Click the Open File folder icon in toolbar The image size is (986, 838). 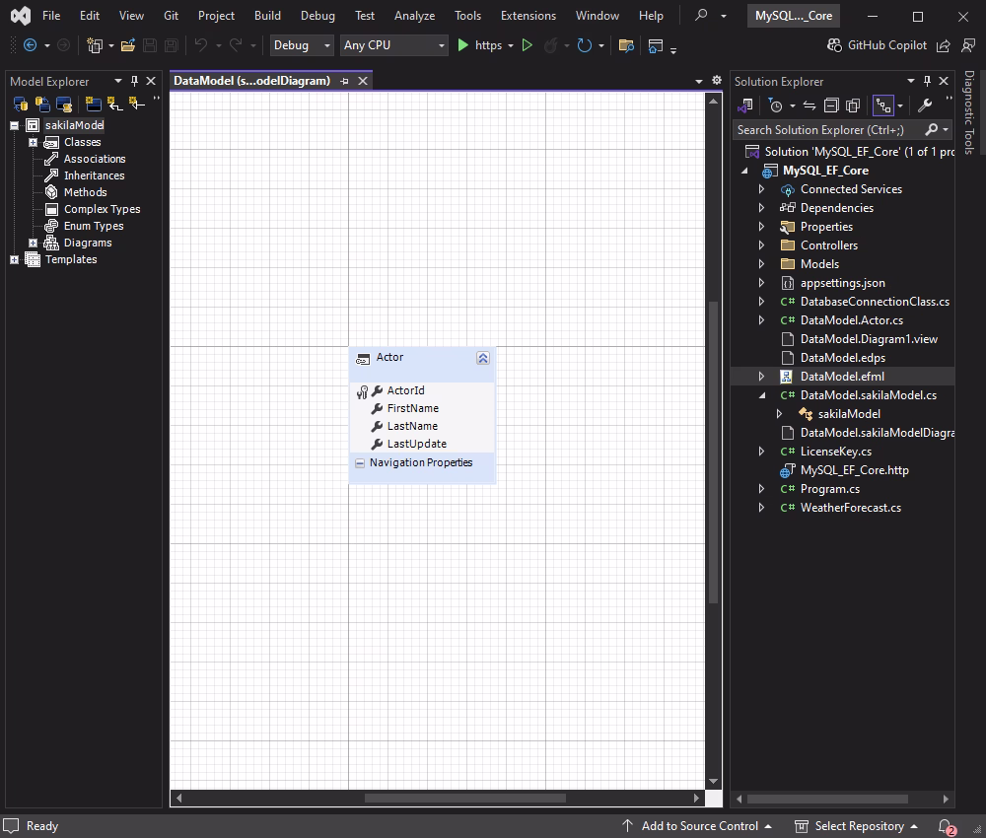[x=128, y=45]
